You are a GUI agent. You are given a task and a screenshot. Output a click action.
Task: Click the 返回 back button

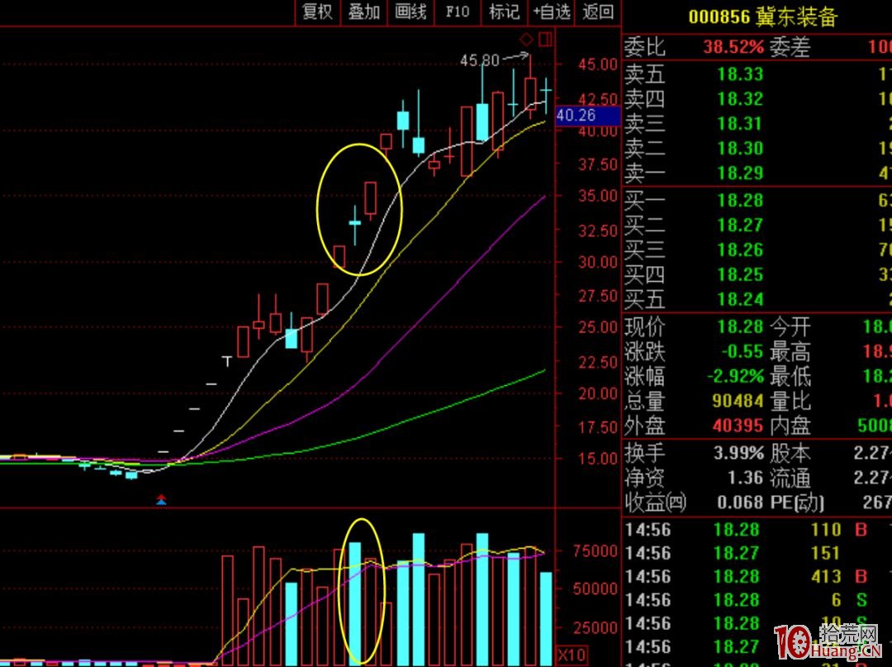click(x=598, y=12)
